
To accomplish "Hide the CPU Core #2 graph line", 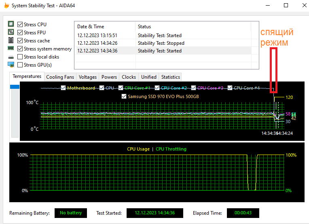I will [x=157, y=88].
